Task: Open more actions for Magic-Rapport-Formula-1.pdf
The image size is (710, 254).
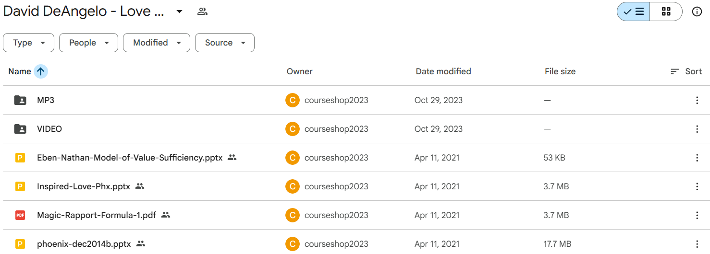Action: [x=697, y=215]
